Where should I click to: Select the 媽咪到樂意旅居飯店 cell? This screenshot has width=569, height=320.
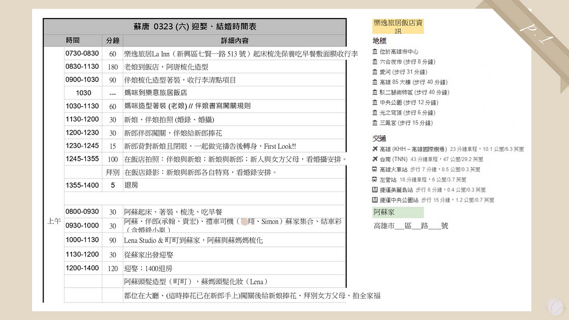pyautogui.click(x=234, y=93)
